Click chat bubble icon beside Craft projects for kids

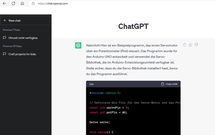(x=4, y=54)
